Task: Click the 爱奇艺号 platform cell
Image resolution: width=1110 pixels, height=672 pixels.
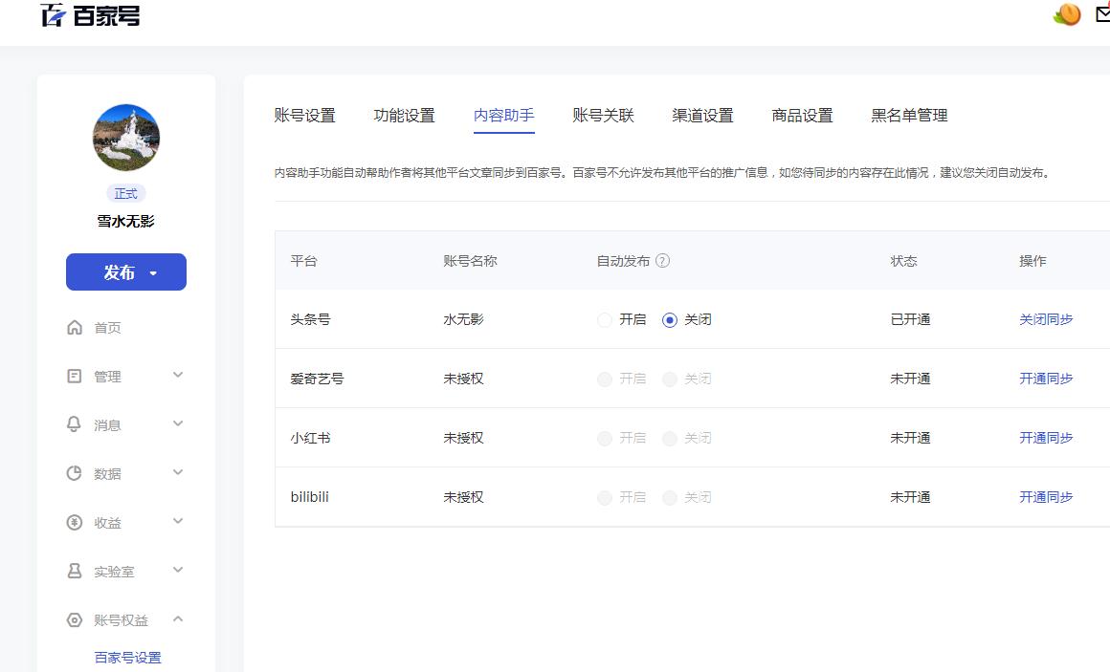Action: (317, 379)
